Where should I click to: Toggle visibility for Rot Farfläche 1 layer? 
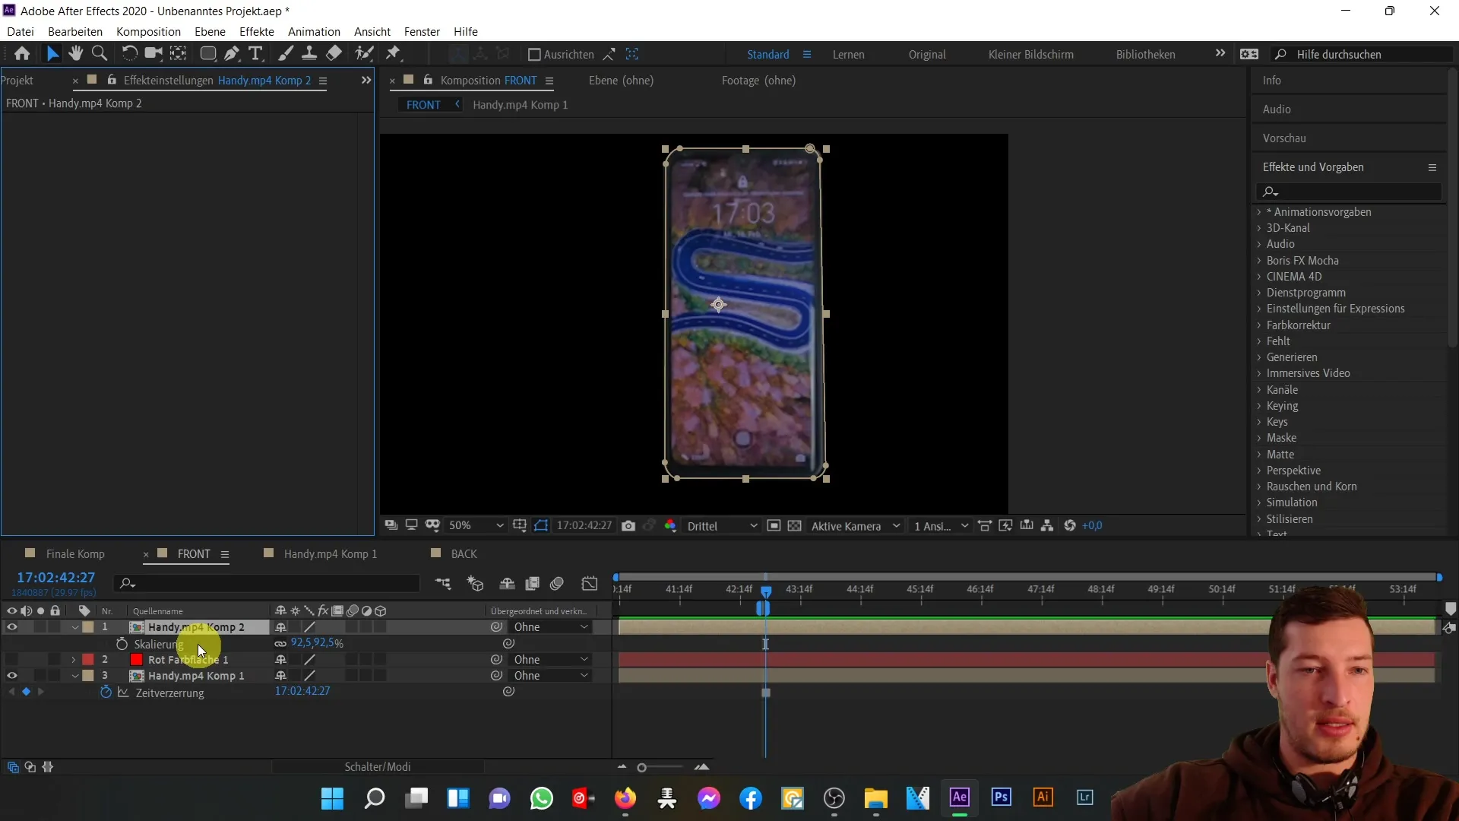[11, 660]
